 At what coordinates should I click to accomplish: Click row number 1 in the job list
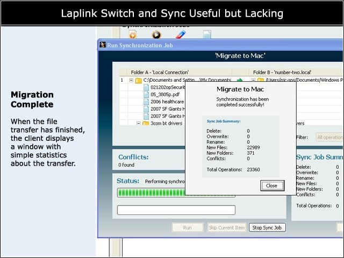point(122,80)
